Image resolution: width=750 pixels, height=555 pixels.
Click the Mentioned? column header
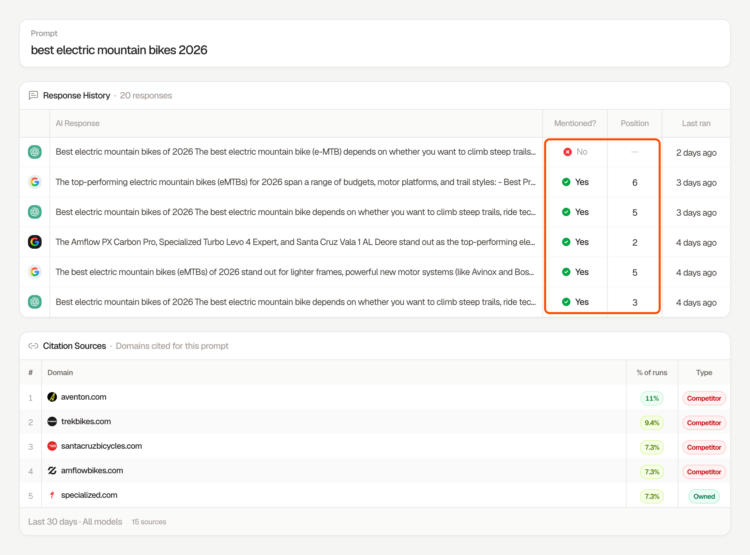(x=575, y=123)
